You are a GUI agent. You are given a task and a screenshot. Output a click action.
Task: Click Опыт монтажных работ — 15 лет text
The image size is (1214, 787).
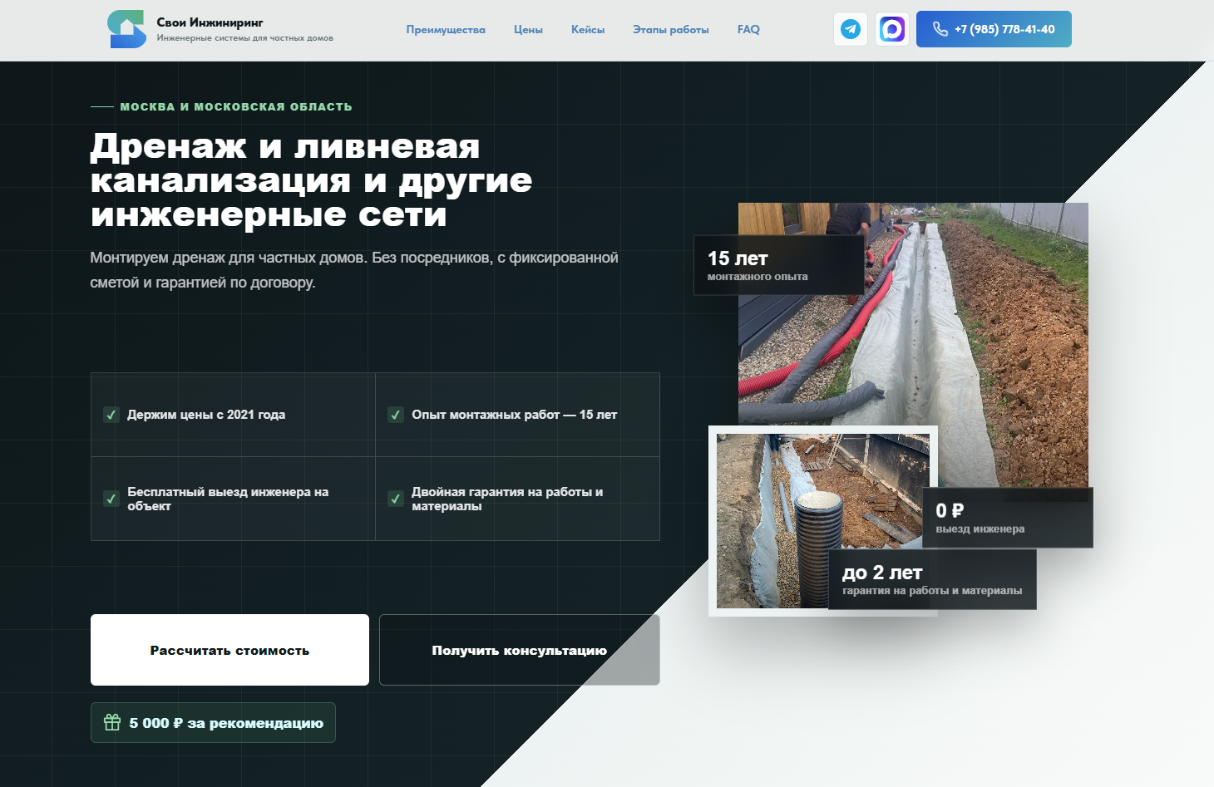coord(515,415)
